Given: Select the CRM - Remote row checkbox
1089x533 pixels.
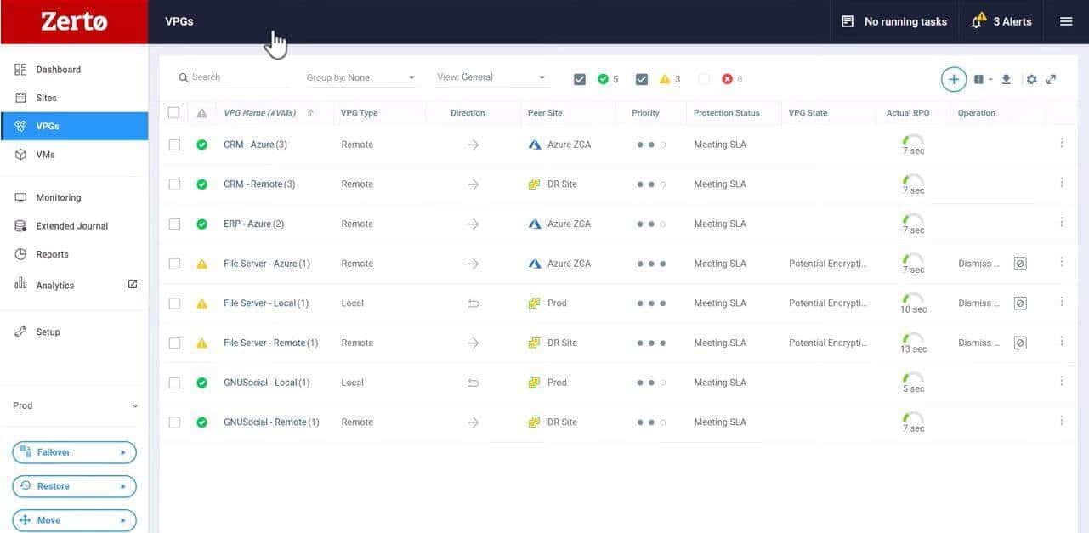Looking at the screenshot, I should point(174,184).
